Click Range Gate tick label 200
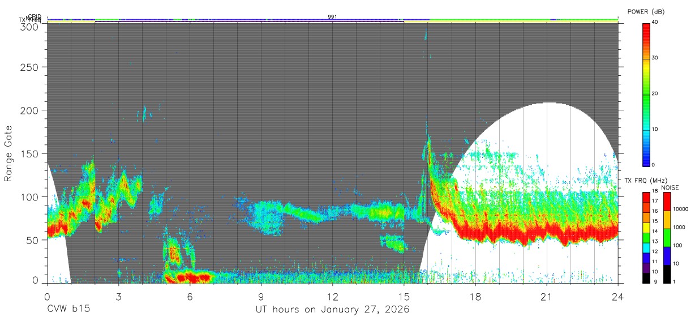 click(30, 110)
